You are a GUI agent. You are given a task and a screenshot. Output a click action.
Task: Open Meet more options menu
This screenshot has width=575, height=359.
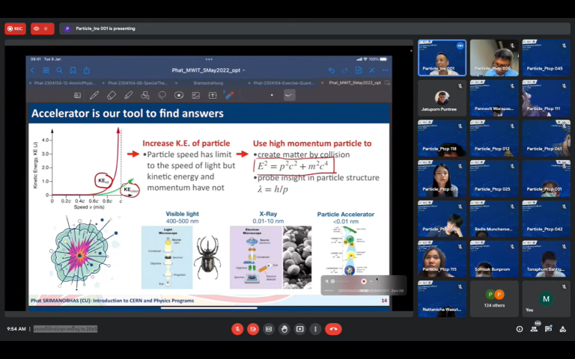click(x=315, y=329)
